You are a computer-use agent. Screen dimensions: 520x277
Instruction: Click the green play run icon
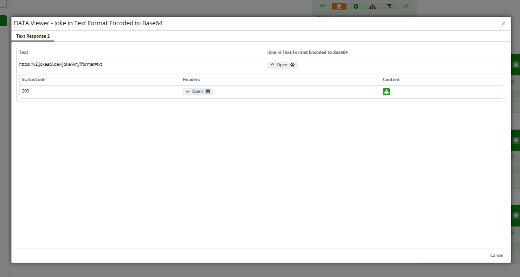[356, 6]
